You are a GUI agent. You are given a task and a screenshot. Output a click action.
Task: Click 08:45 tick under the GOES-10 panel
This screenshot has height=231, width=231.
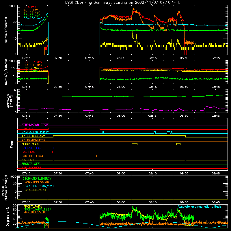[x=215, y=116]
